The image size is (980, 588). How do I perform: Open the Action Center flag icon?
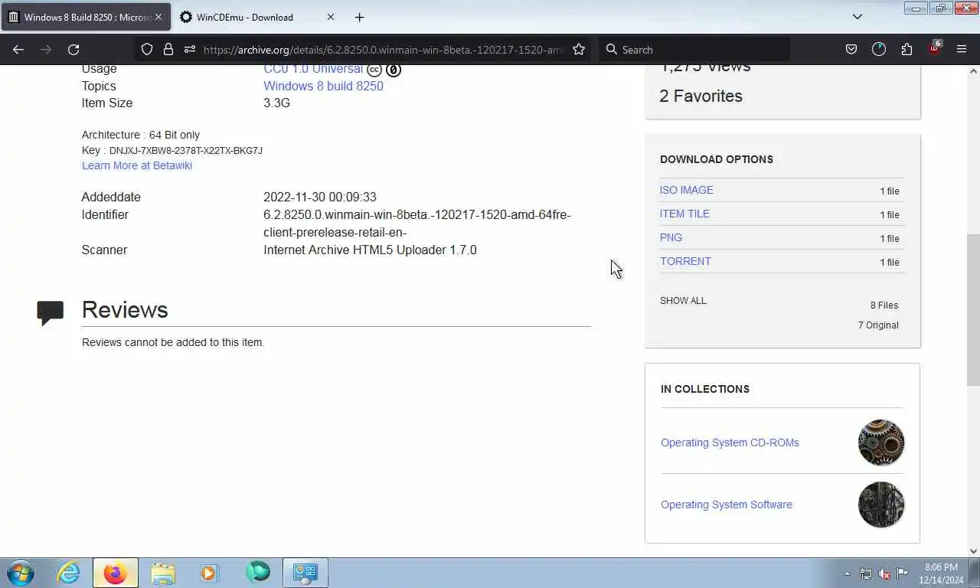click(903, 573)
